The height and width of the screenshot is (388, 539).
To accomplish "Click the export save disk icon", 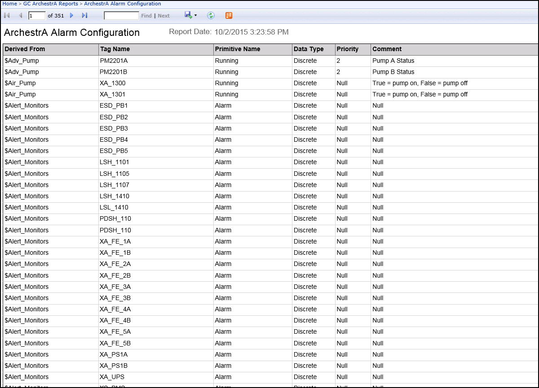I will click(188, 15).
